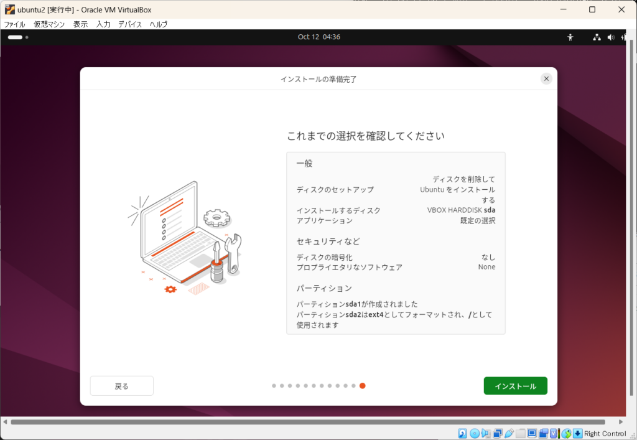
Task: Click the keyboard capture arrow icon
Action: point(578,434)
